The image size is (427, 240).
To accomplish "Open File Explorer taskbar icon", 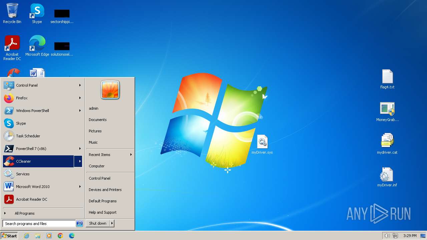I will tap(38, 236).
